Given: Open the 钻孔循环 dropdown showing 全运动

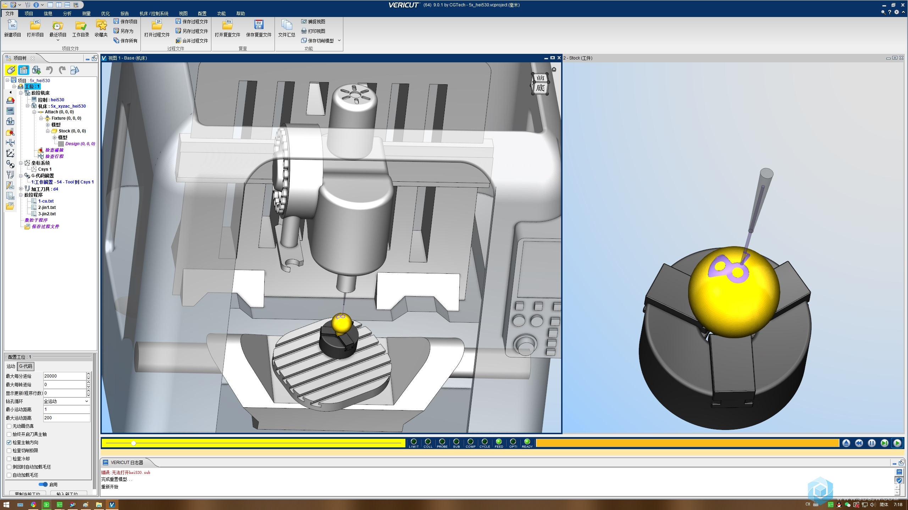Looking at the screenshot, I should (66, 401).
